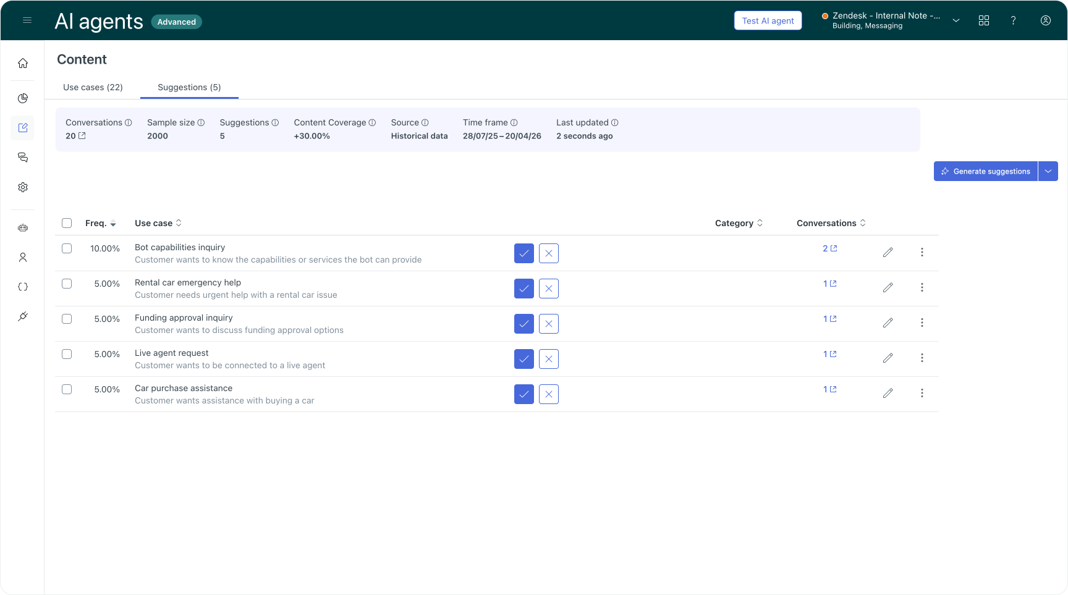This screenshot has height=595, width=1068.
Task: Edit the Car purchase assistance row
Action: pos(888,393)
